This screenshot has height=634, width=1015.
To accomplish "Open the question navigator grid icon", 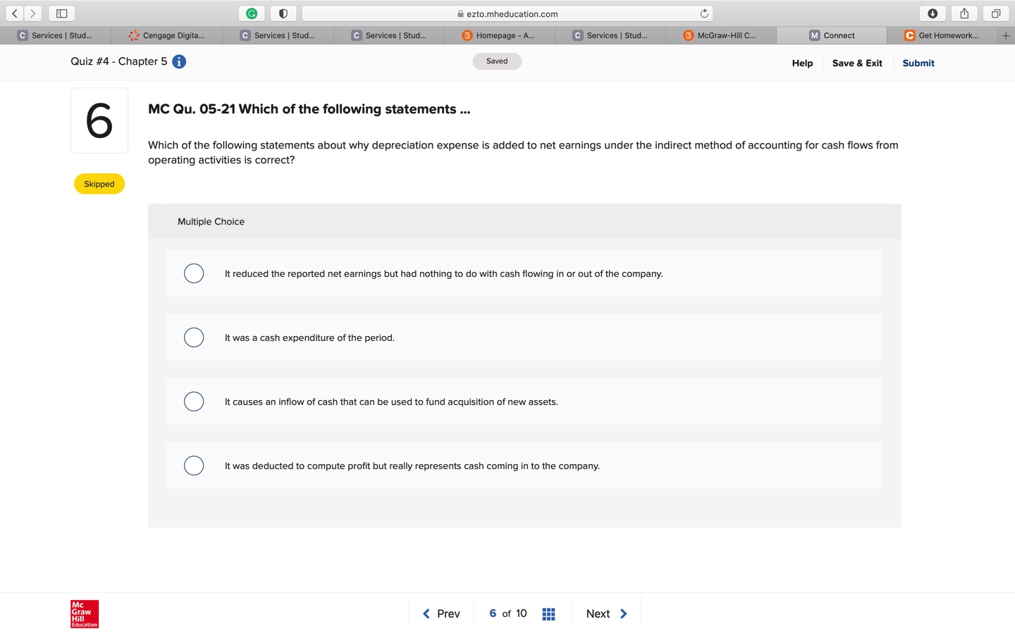I will pyautogui.click(x=548, y=613).
